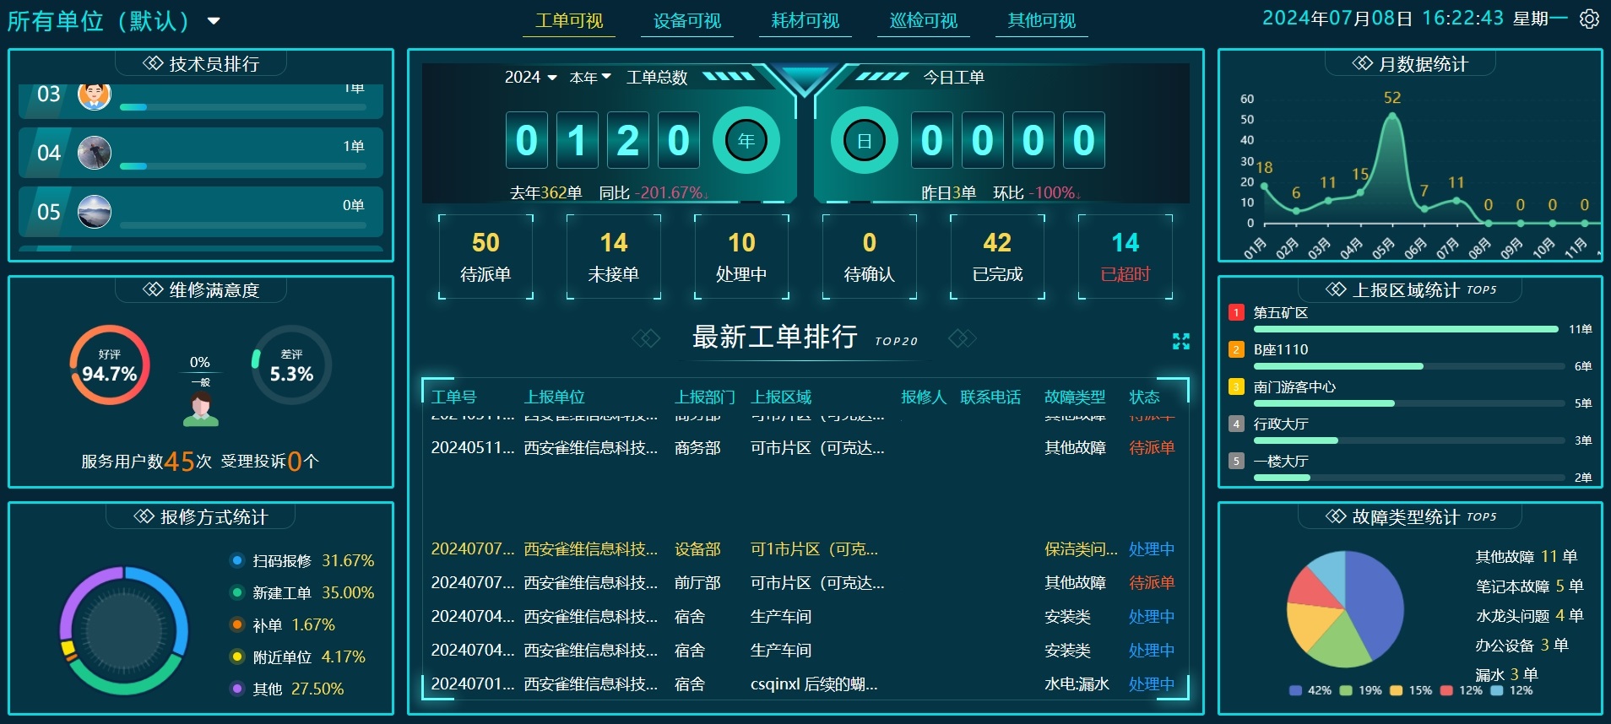Viewport: 1611px width, 724px height.
Task: Switch to the 巡检可视 tab
Action: tap(923, 21)
